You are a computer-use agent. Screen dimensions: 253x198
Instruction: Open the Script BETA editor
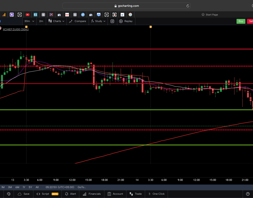(47, 194)
